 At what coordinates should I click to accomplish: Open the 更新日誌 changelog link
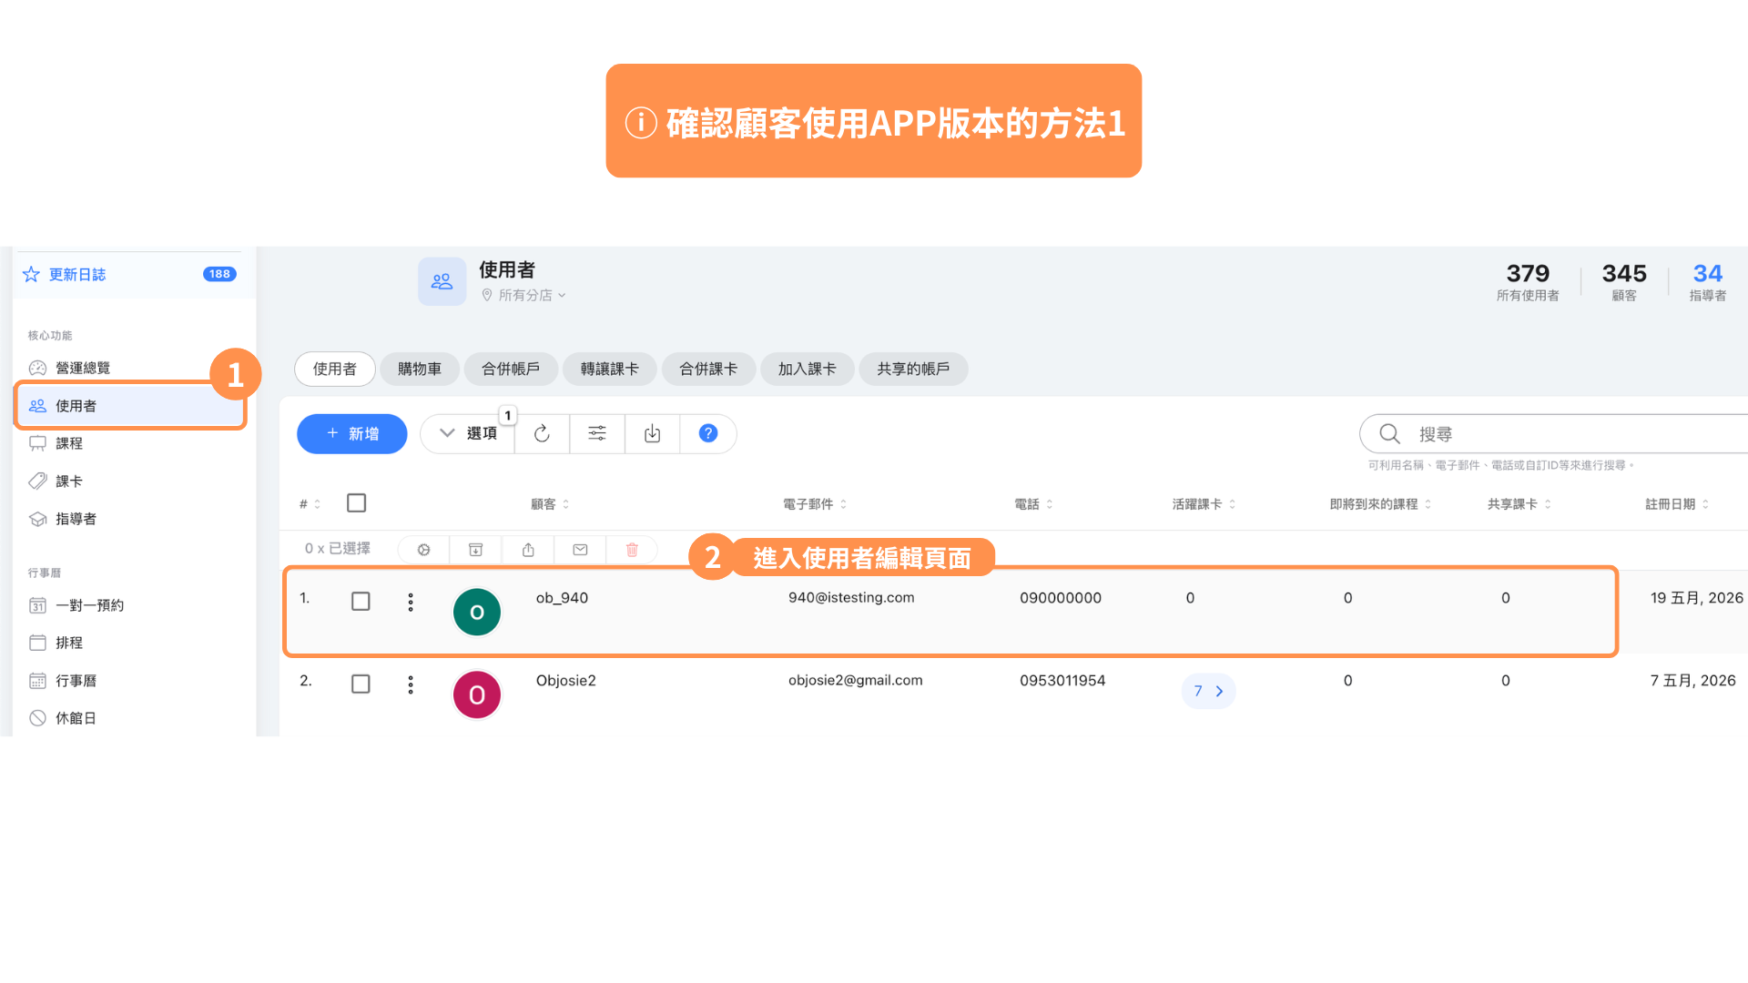[x=77, y=275]
